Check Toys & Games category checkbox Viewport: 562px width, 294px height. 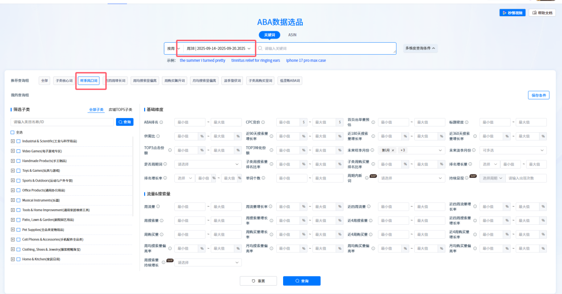(18, 171)
